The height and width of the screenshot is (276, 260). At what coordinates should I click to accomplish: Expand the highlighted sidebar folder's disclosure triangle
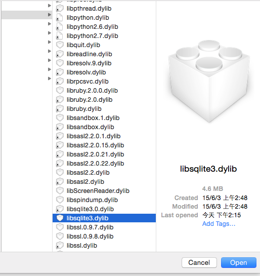point(50,15)
